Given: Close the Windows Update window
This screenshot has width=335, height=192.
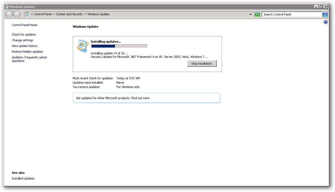Looking at the screenshot, I should [325, 7].
